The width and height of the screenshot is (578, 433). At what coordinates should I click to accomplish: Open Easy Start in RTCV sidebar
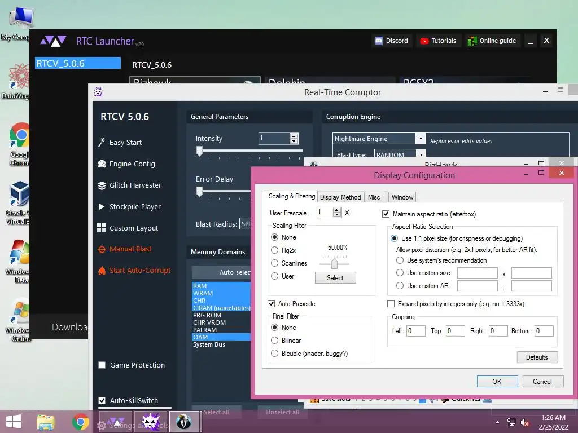[120, 143]
